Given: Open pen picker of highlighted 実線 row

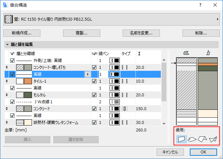Looking at the screenshot, I should [x=114, y=74].
